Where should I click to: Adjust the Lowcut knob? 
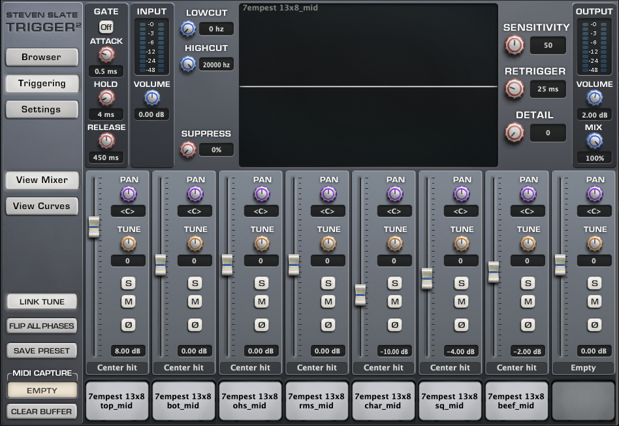[188, 29]
